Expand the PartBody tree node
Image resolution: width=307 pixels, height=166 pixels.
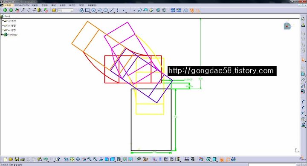(2, 35)
